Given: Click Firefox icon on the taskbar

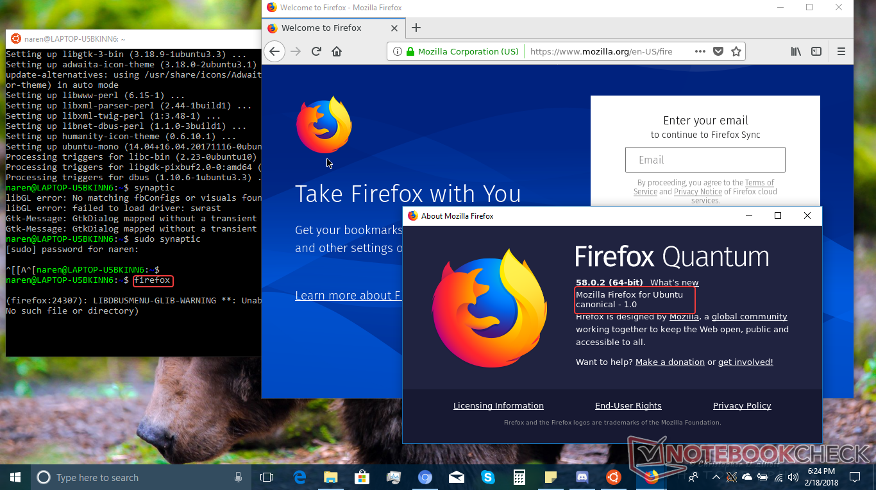Looking at the screenshot, I should point(652,477).
